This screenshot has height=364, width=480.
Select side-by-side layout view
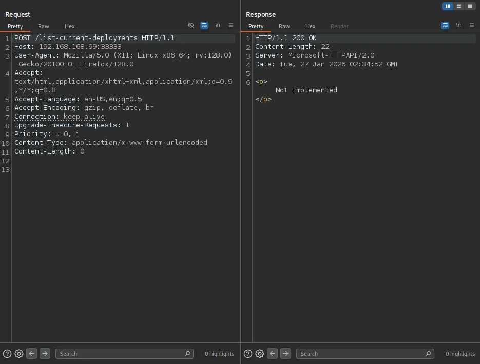click(x=448, y=6)
